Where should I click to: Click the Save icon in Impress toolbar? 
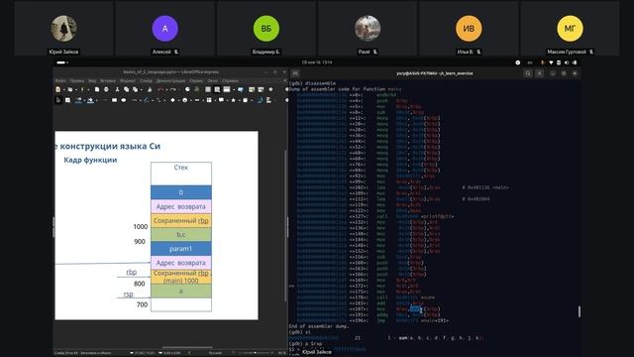click(x=82, y=89)
